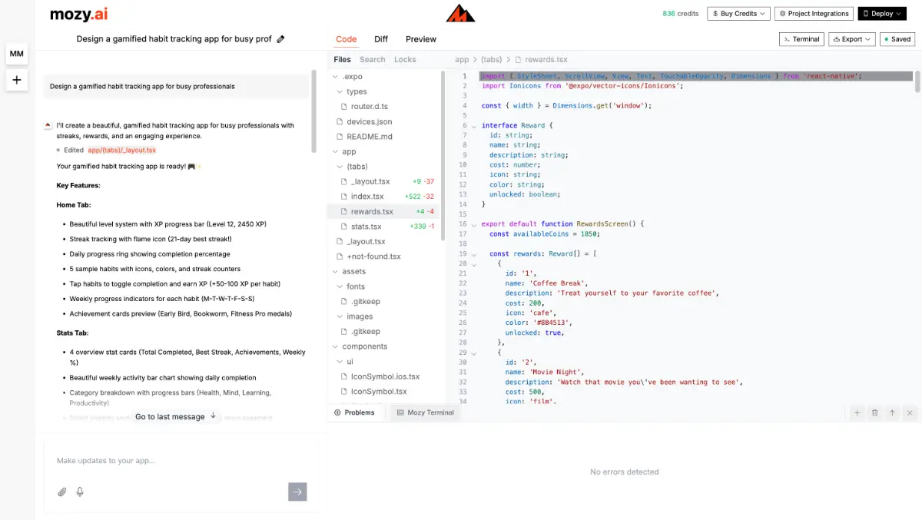Image resolution: width=922 pixels, height=520 pixels.
Task: Switch to the Preview tab
Action: (x=420, y=39)
